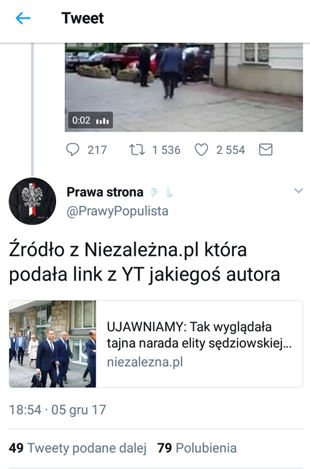Open @PrawyPopulista handle
This screenshot has width=310, height=469.
(x=117, y=211)
